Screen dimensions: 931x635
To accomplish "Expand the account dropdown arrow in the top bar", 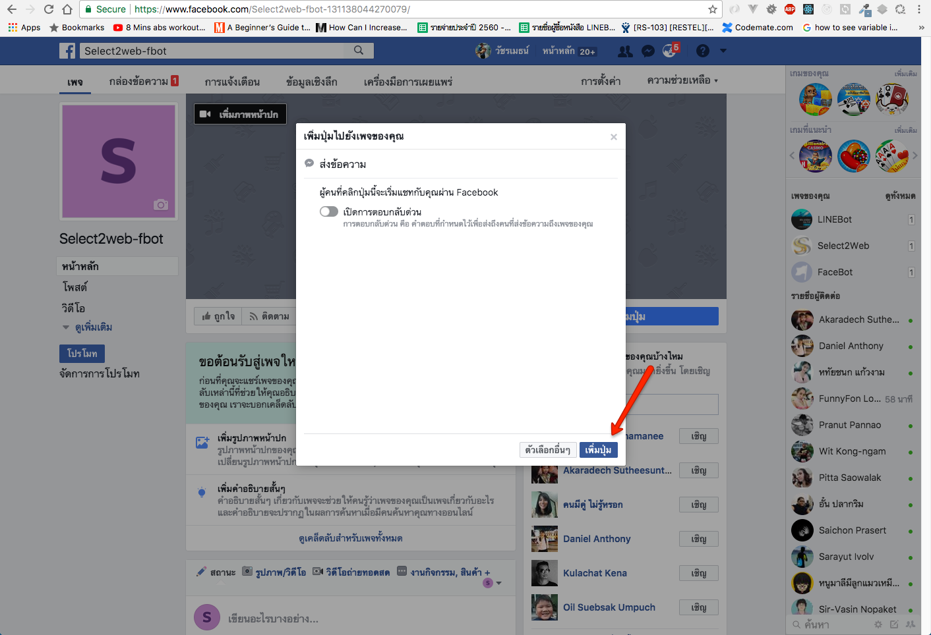I will pos(723,51).
